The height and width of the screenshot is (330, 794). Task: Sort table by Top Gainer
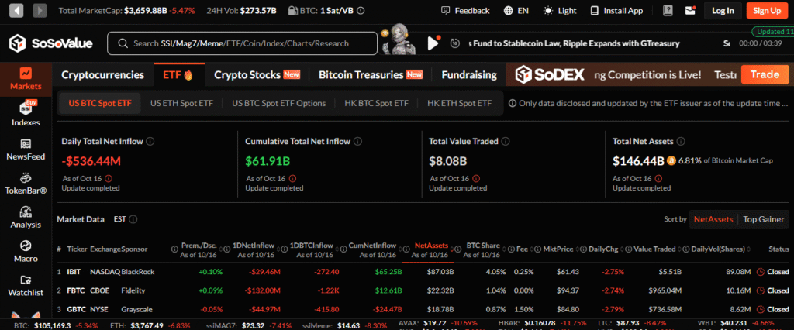[763, 219]
